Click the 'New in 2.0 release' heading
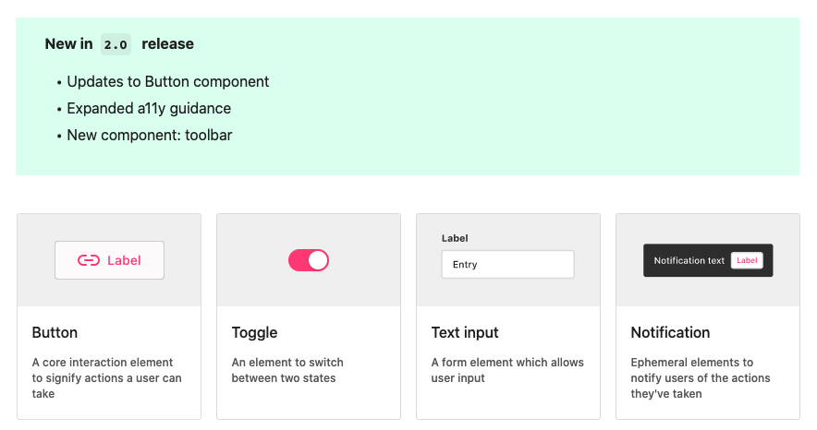 (119, 44)
